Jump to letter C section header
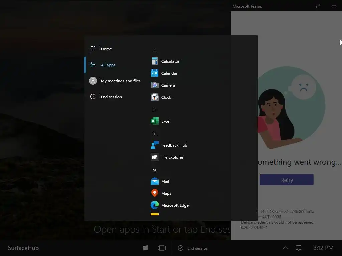 coord(154,50)
